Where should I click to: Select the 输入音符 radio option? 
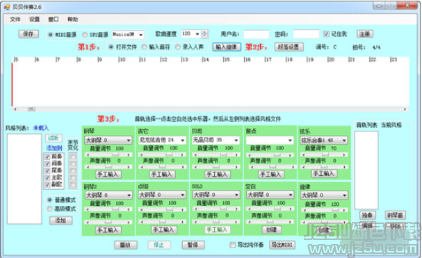pyautogui.click(x=144, y=47)
